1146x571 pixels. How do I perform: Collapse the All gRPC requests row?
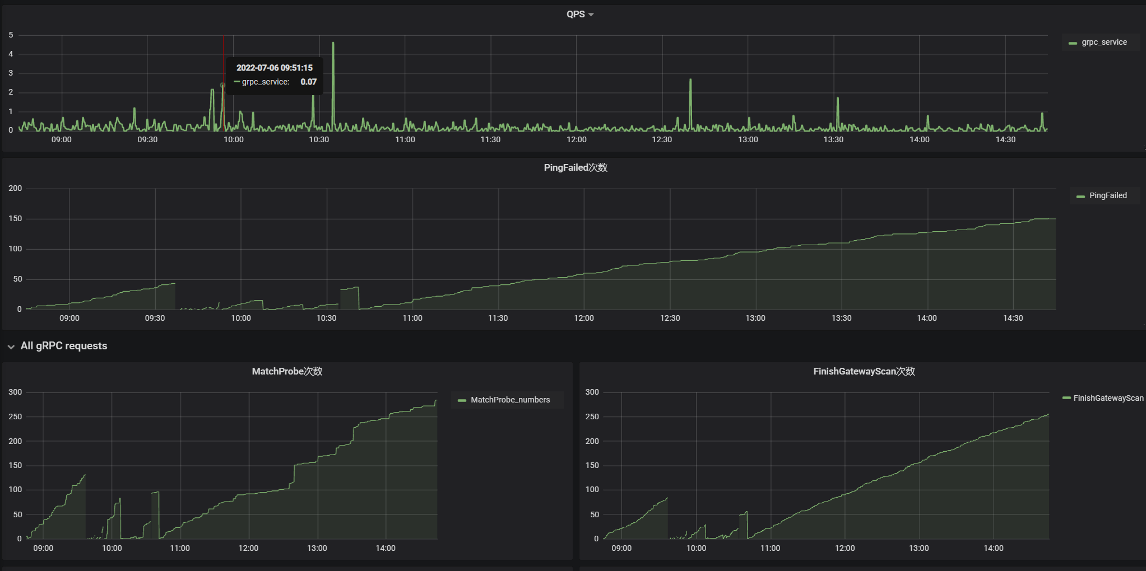(x=11, y=347)
